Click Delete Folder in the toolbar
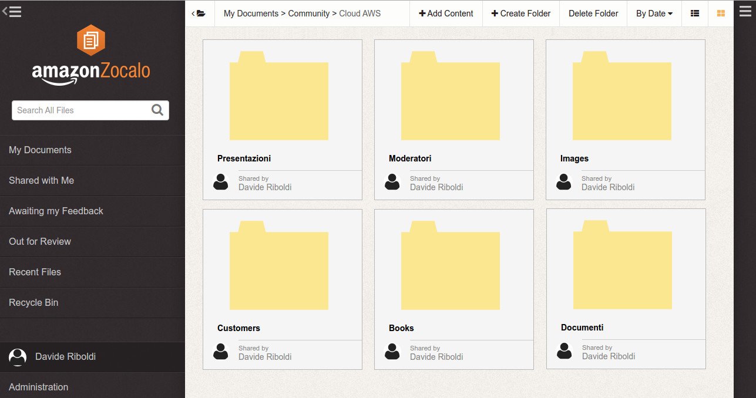Image resolution: width=756 pixels, height=398 pixels. click(x=593, y=13)
